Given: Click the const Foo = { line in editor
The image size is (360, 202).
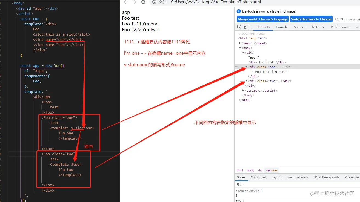Looking at the screenshot, I should tap(34, 19).
